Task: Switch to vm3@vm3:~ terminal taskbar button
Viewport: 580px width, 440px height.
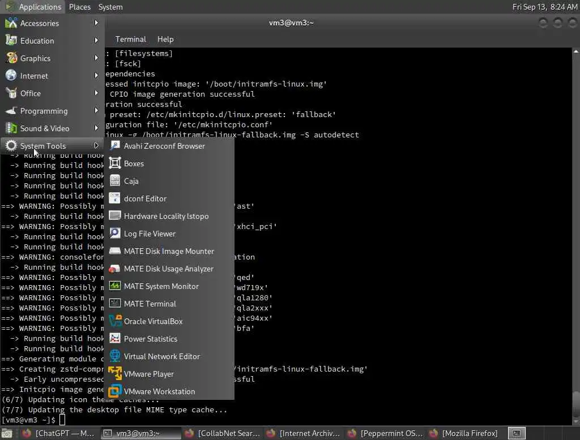Action: [x=141, y=433]
